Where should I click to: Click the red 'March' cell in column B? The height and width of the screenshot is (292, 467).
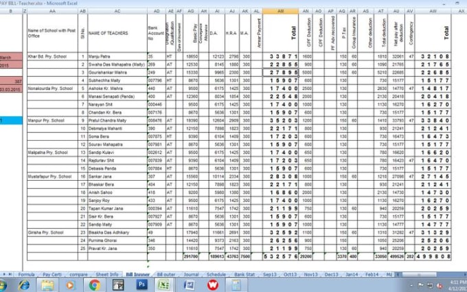[11, 56]
